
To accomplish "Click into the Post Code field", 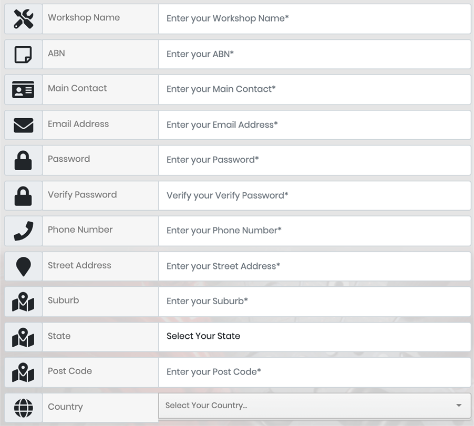I will click(315, 372).
